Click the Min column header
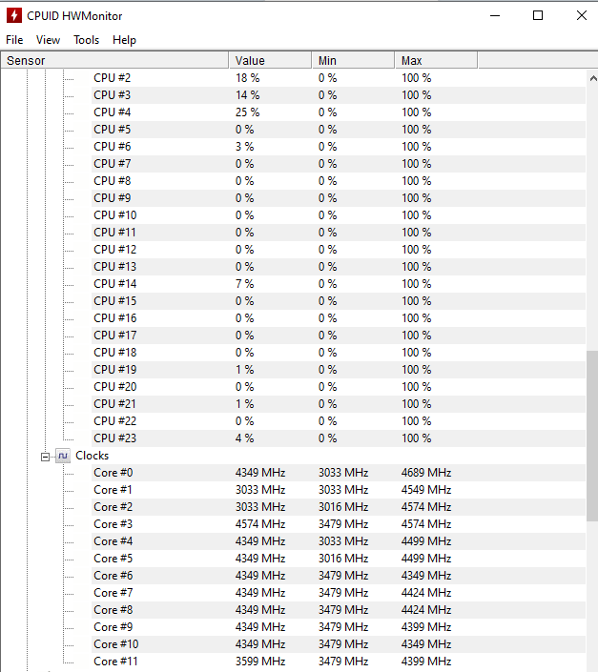The width and height of the screenshot is (598, 672). (x=353, y=60)
